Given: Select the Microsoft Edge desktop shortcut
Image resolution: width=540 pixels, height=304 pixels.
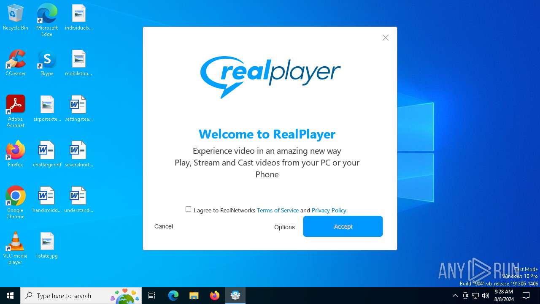Looking at the screenshot, I should [47, 19].
